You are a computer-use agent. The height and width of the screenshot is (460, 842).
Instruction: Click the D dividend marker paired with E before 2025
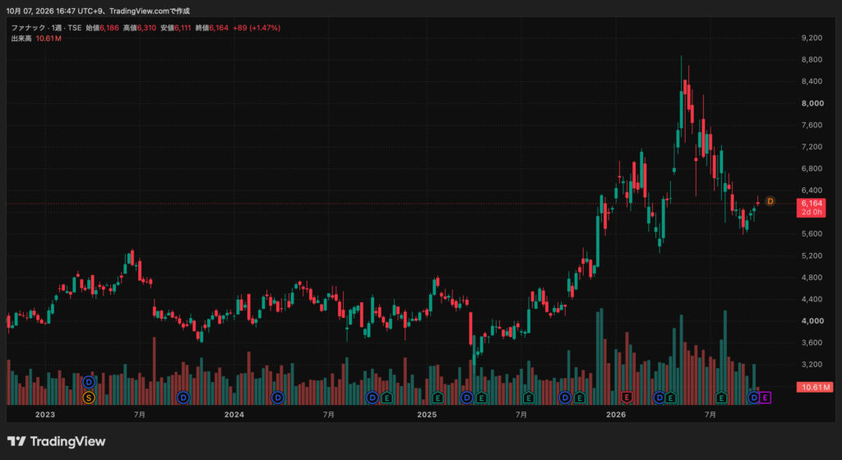click(x=372, y=398)
